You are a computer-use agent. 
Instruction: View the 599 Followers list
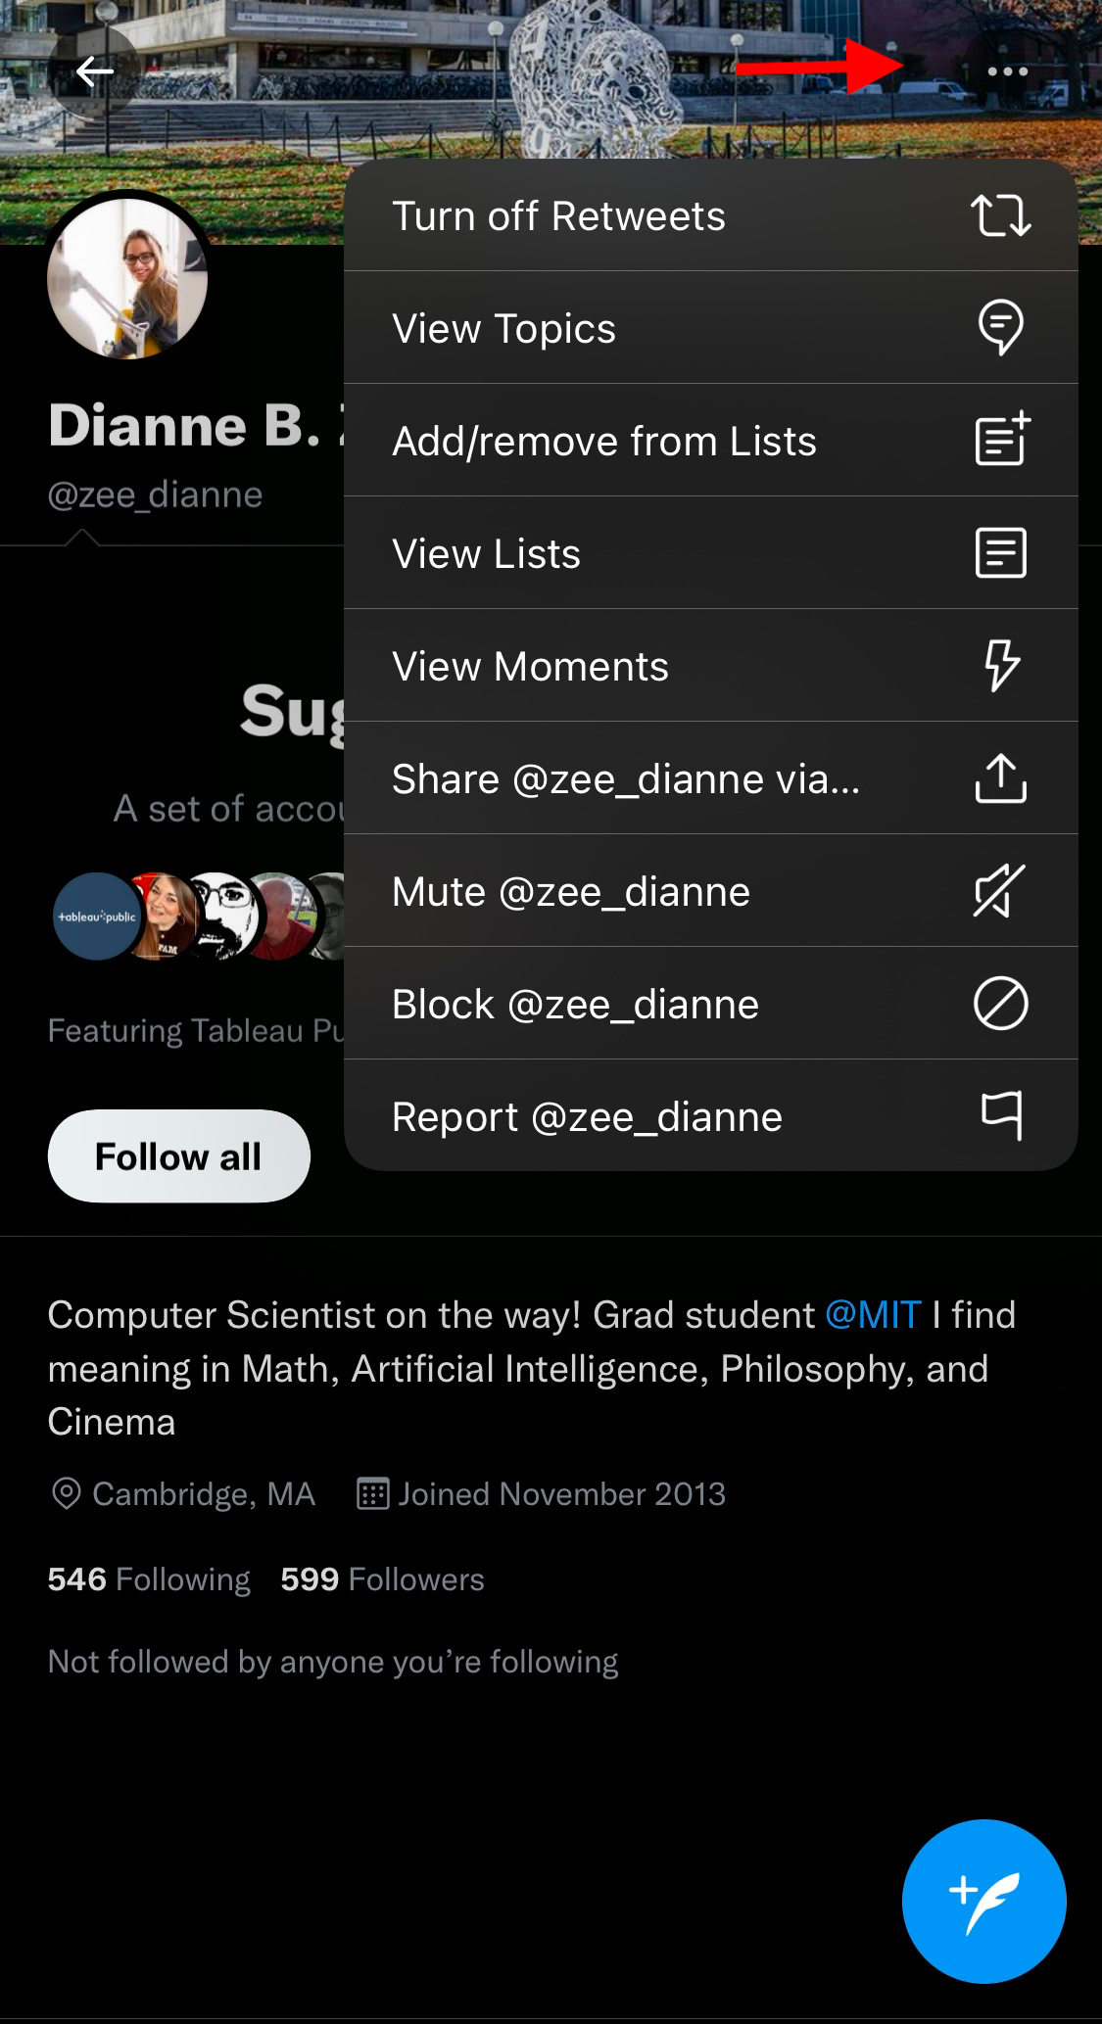click(x=380, y=1578)
